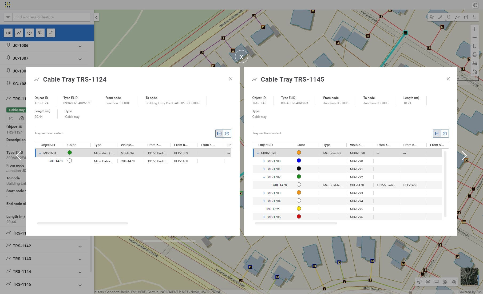Expand the TRS-1142 list item

click(x=80, y=246)
